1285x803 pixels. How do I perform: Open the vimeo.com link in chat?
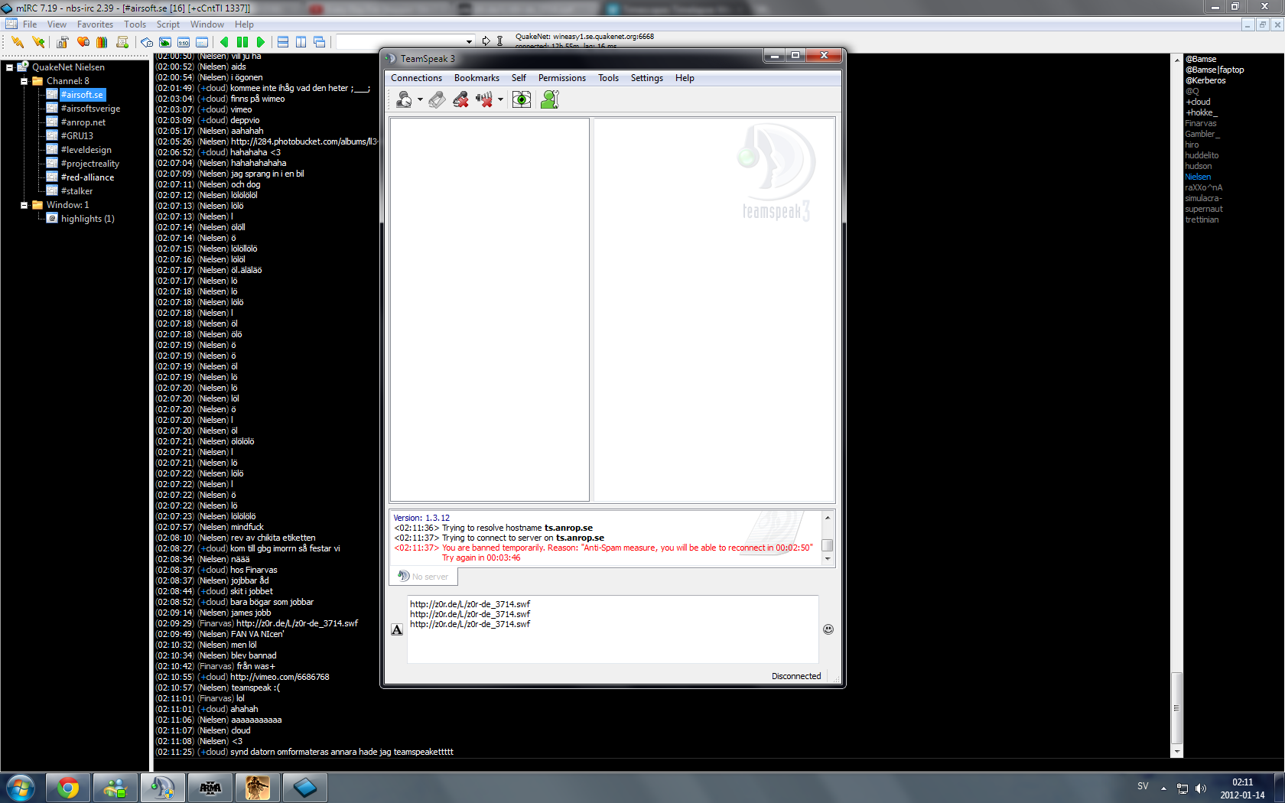(279, 677)
